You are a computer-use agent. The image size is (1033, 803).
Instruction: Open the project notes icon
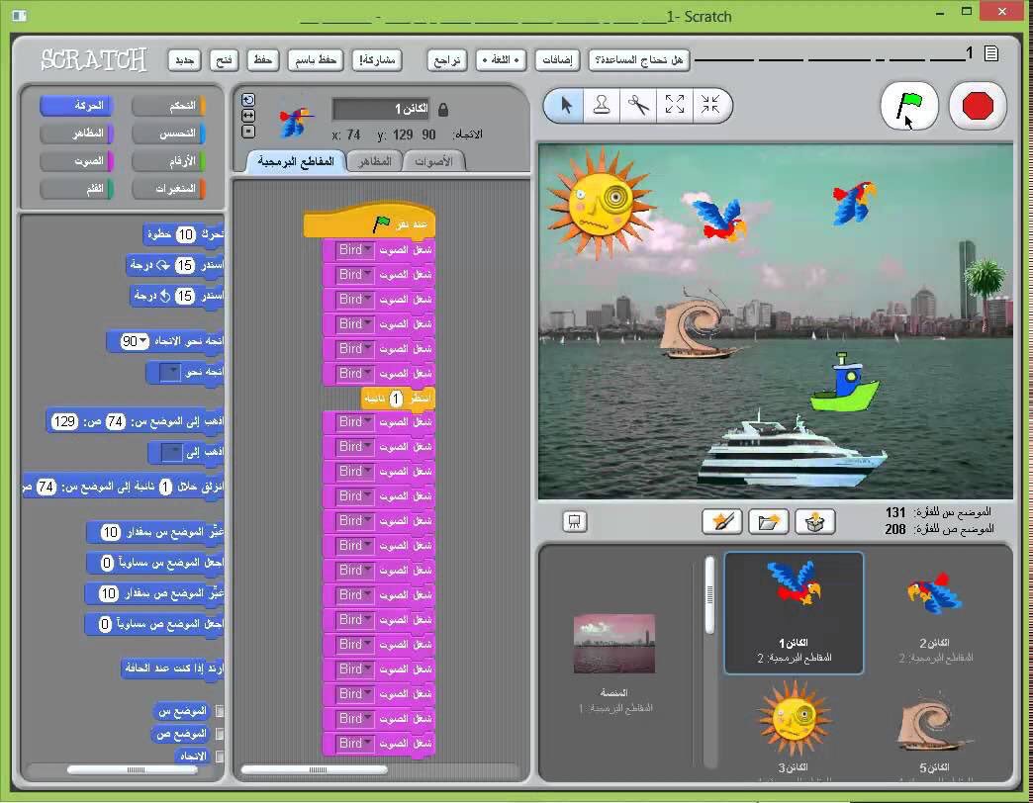click(990, 54)
